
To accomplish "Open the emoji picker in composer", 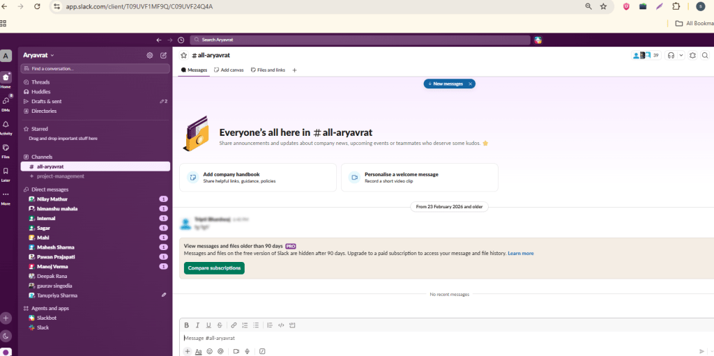I will [209, 351].
